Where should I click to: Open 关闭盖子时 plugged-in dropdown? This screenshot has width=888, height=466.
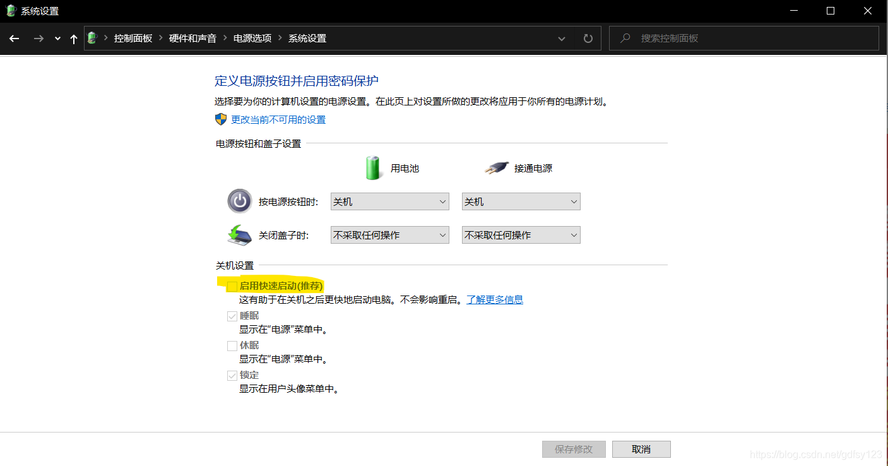point(521,235)
